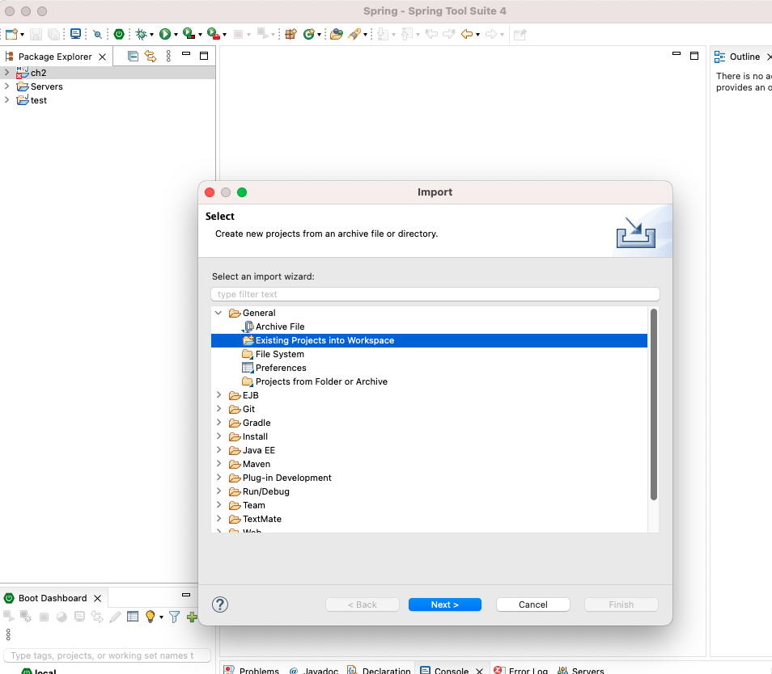Open the Package Explorer view menu dots

pyautogui.click(x=168, y=56)
